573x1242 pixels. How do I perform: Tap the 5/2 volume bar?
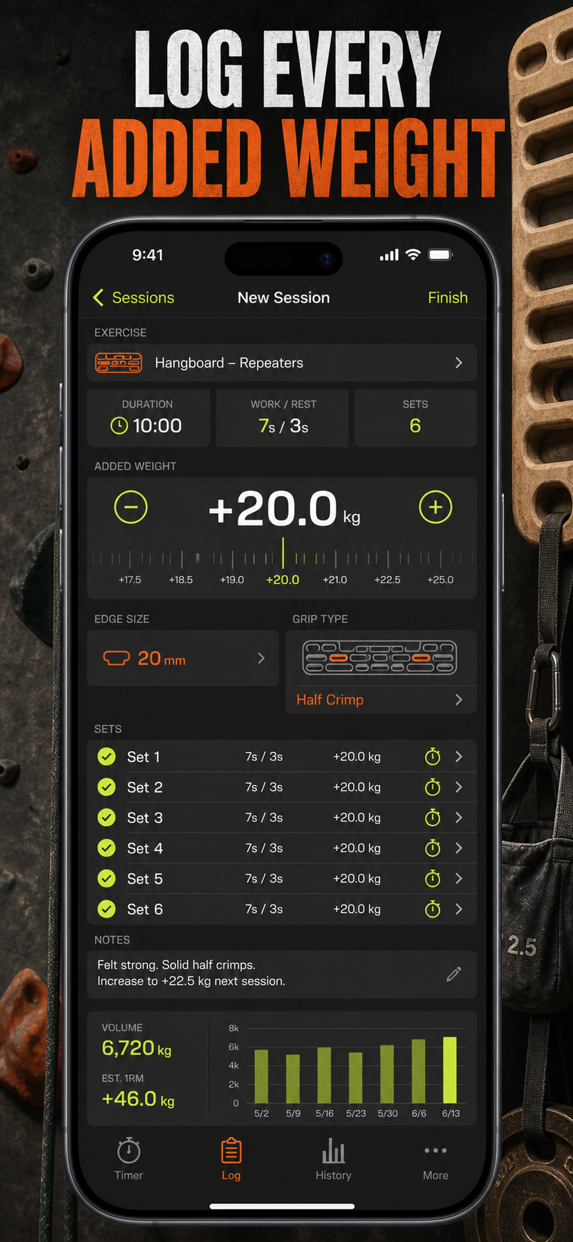click(x=262, y=1076)
